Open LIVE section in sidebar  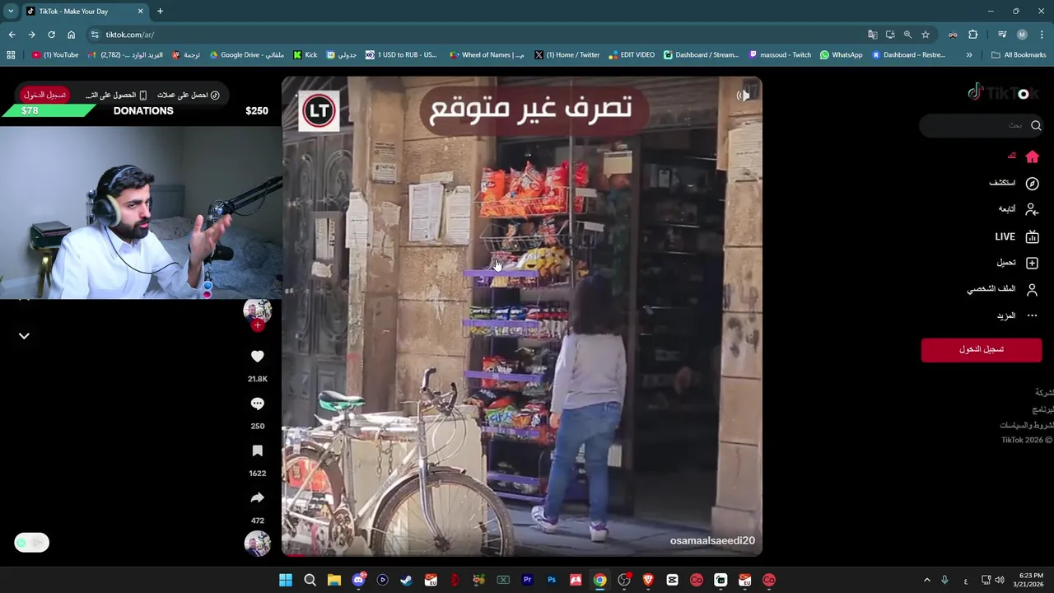tap(1016, 236)
